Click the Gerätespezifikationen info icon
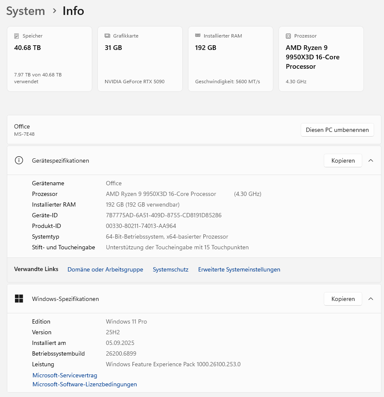This screenshot has height=397, width=384. [19, 161]
